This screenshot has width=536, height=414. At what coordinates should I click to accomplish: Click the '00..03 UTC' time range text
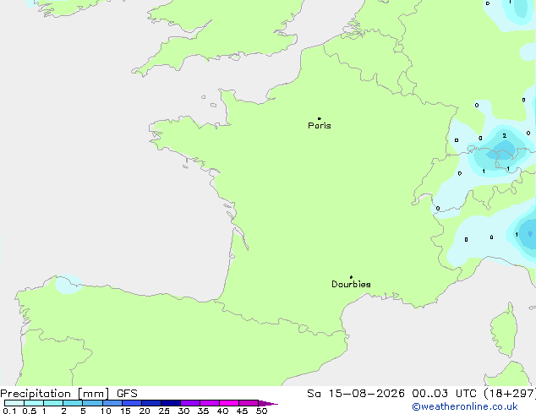tap(444, 394)
